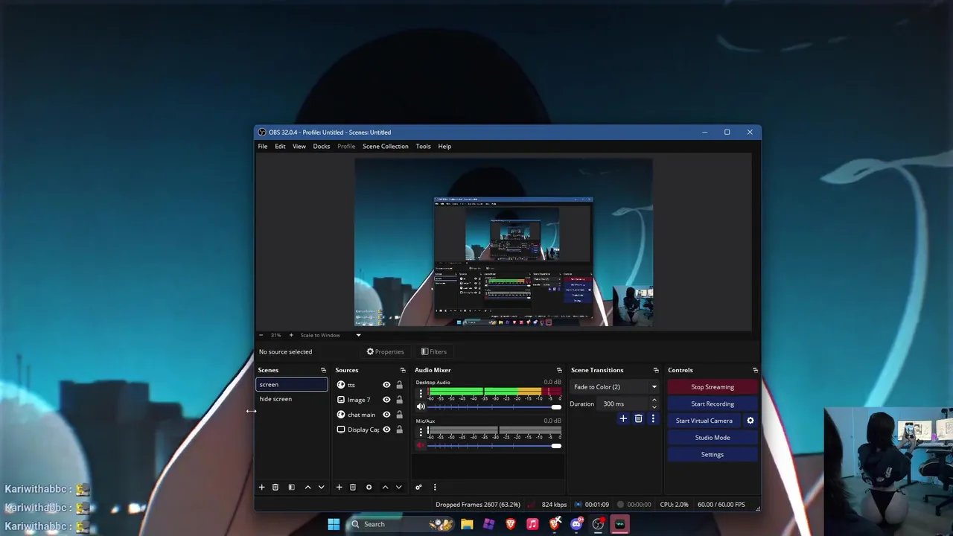The image size is (953, 536).
Task: Remove selected source using Sources trash icon
Action: [353, 487]
